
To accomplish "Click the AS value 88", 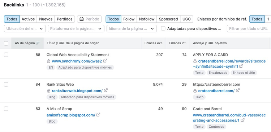I will (38, 55).
